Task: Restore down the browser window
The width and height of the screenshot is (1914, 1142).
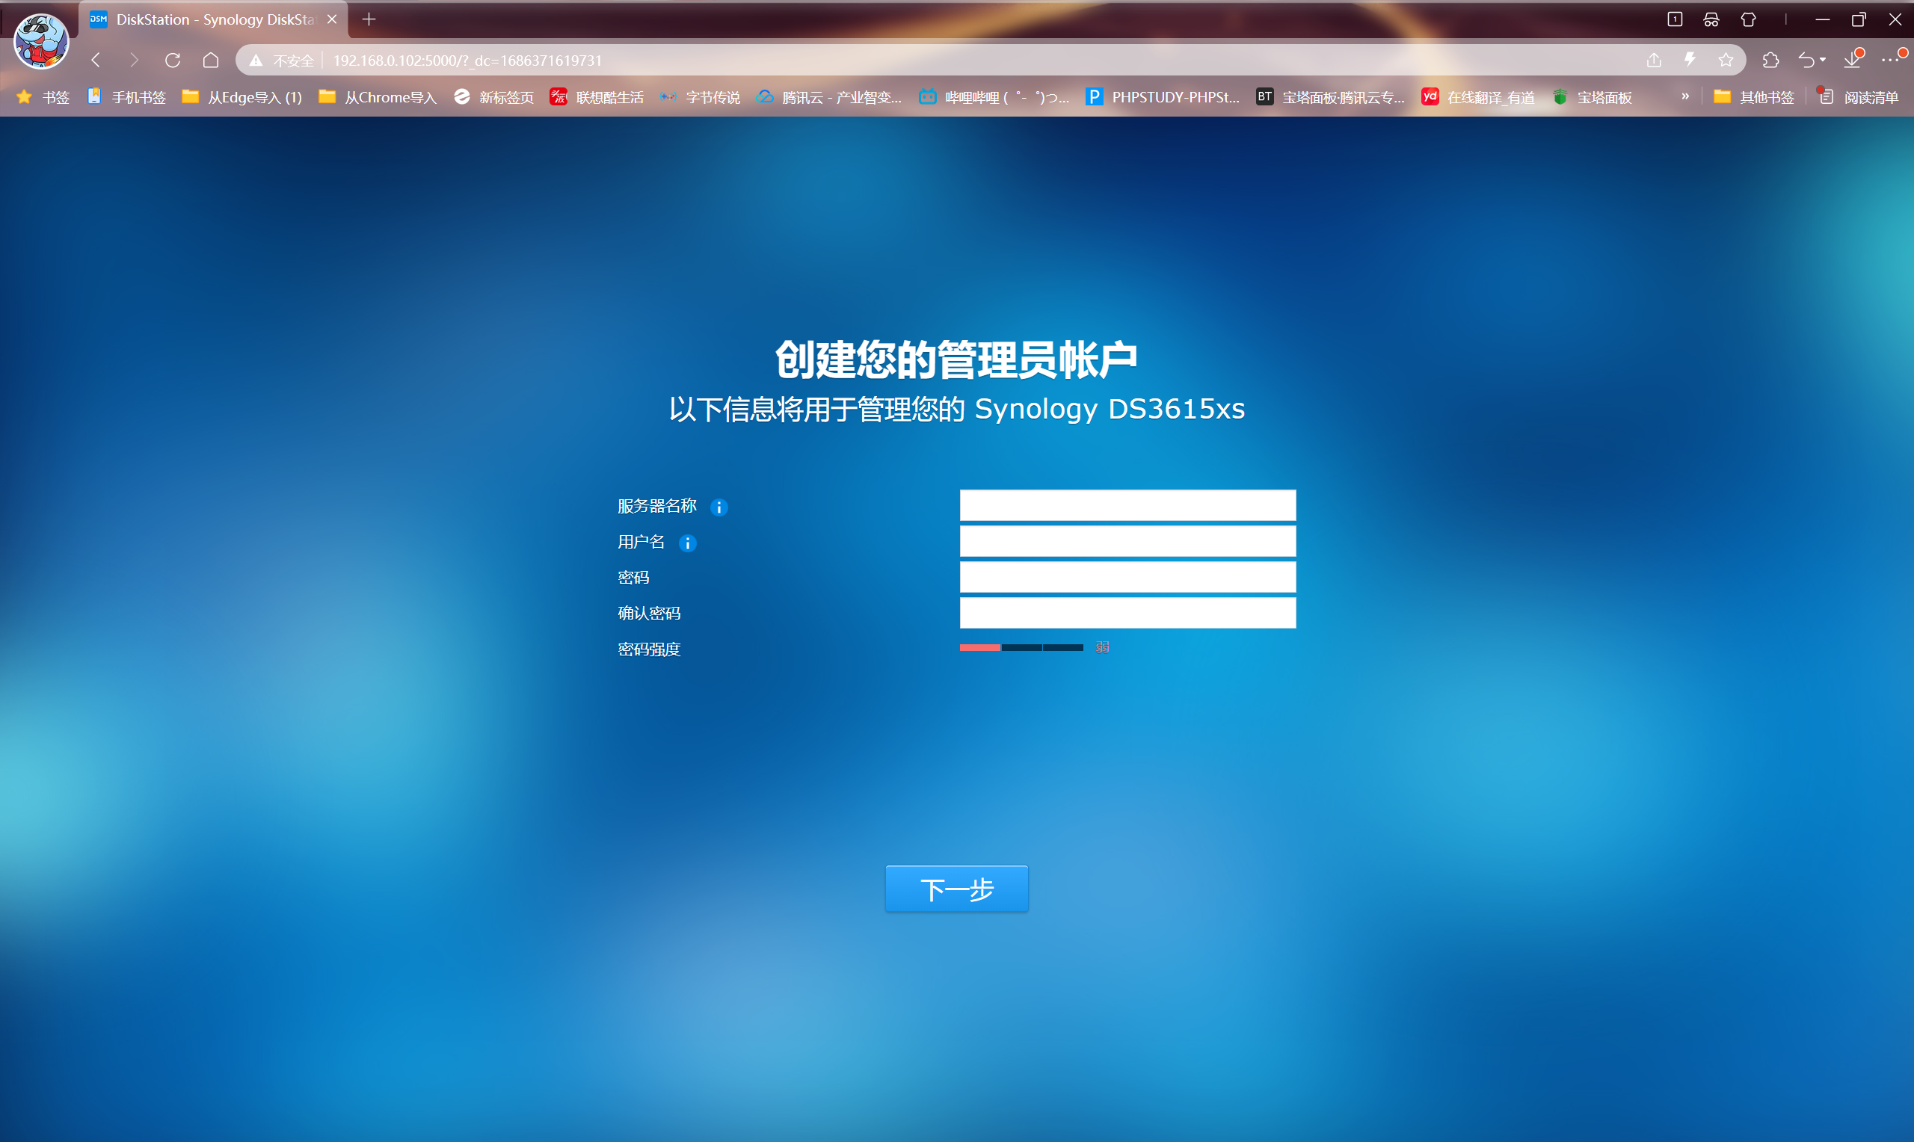Action: tap(1859, 19)
